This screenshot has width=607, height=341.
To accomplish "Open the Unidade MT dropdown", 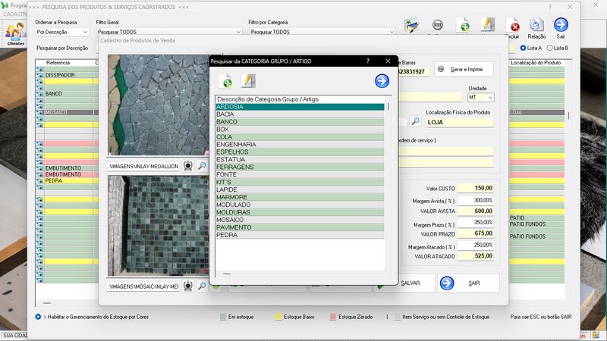I will click(x=490, y=98).
